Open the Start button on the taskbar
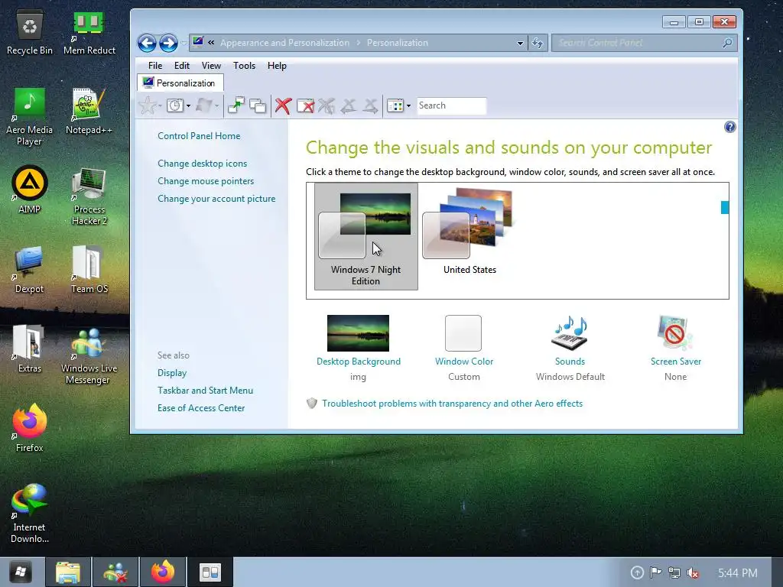 pos(21,572)
